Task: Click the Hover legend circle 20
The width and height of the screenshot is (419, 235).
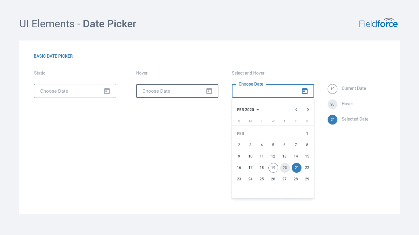Action: click(333, 104)
